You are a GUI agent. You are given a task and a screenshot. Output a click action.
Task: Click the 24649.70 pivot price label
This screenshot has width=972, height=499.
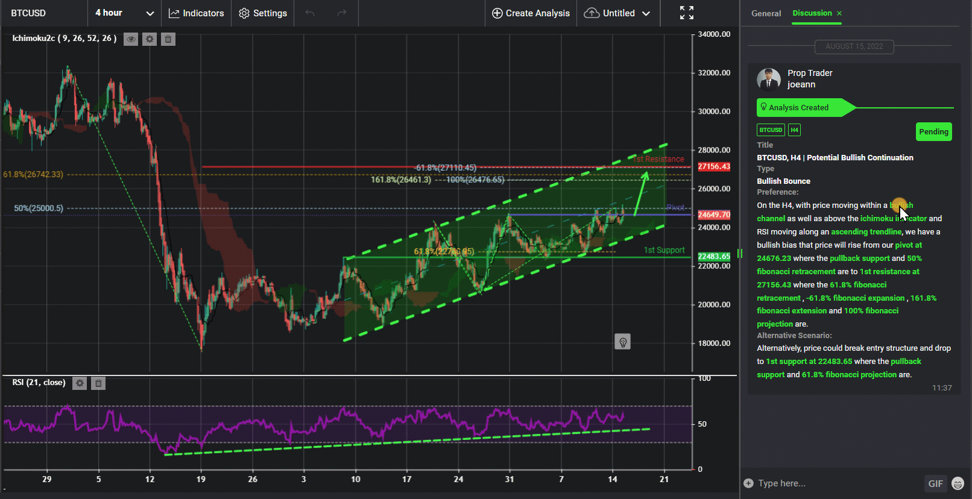[714, 215]
